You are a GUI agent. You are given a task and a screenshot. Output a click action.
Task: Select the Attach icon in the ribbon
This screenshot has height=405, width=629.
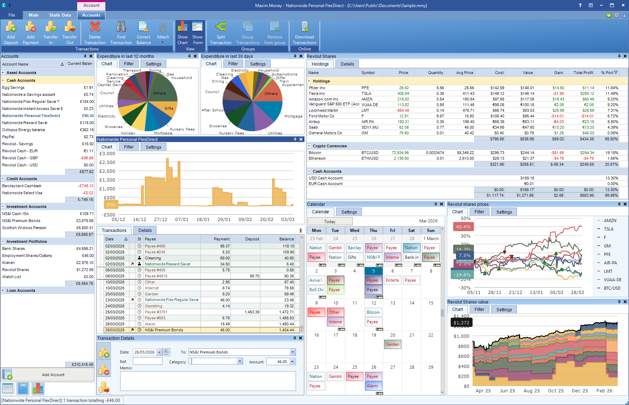point(162,32)
